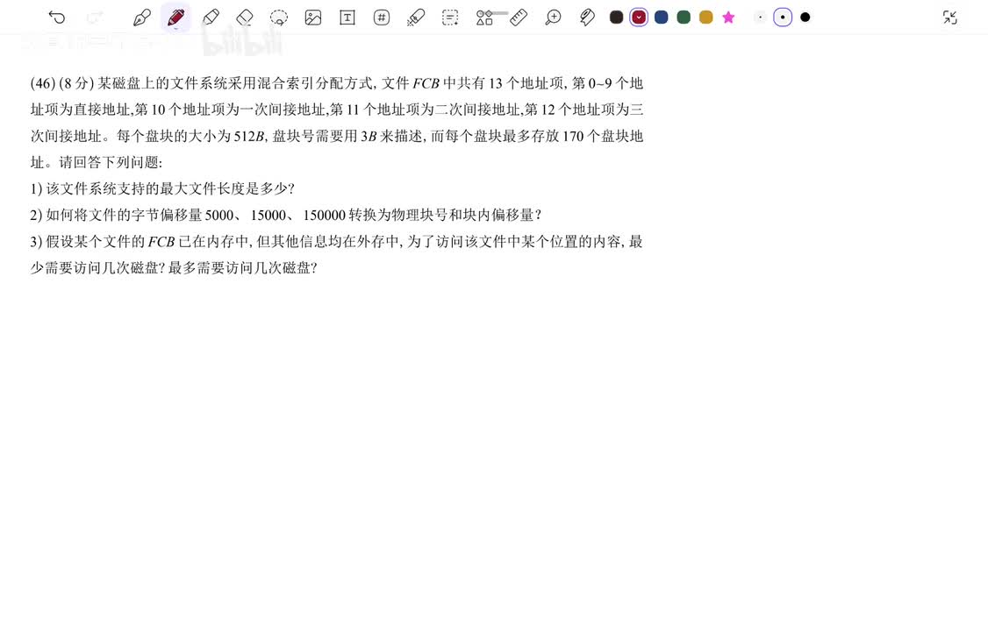Image resolution: width=988 pixels, height=631 pixels.
Task: Undo the last stroke
Action: (x=57, y=18)
